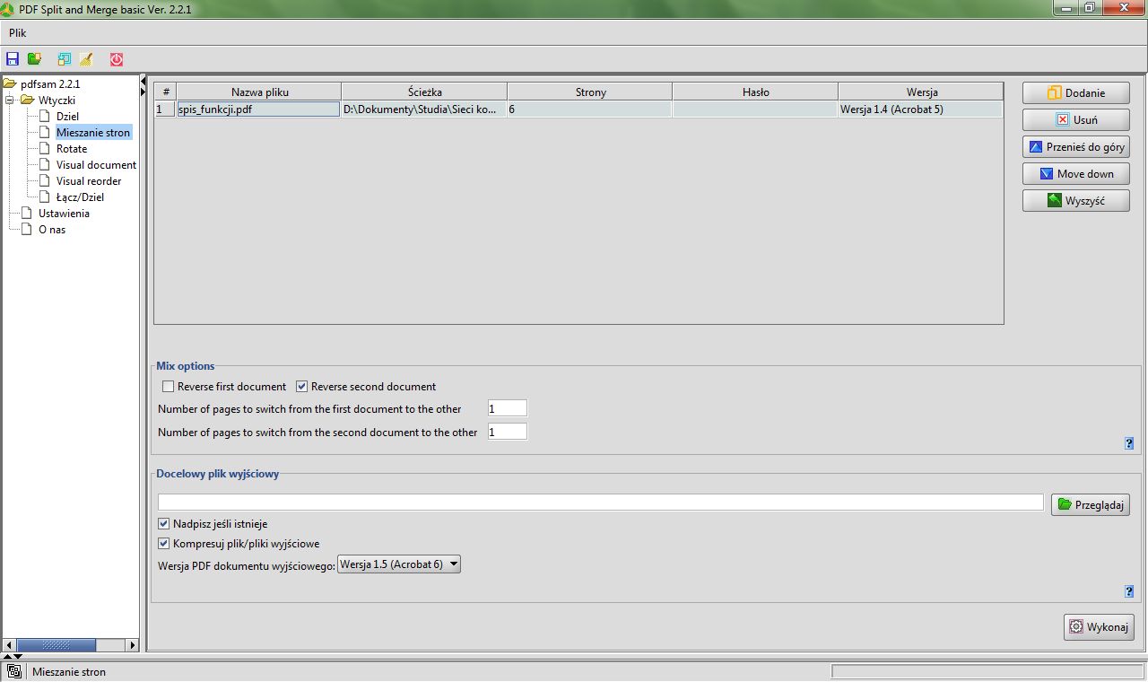The image size is (1148, 682).
Task: Click the right arrow expanding the tree pane
Action: pyautogui.click(x=143, y=91)
